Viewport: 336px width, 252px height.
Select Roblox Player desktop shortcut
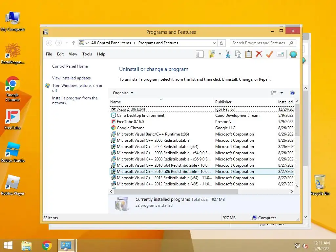click(13, 185)
